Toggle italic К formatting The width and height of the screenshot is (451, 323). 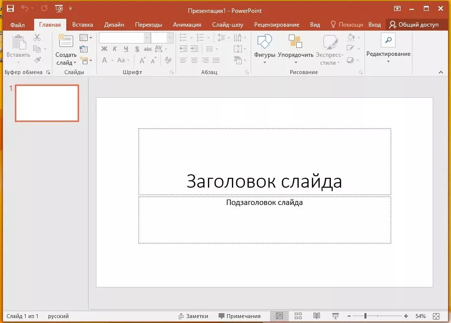pyautogui.click(x=115, y=49)
